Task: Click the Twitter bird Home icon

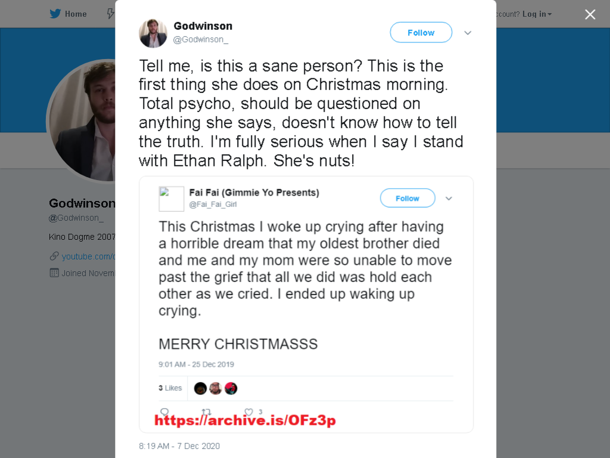Action: pos(55,14)
